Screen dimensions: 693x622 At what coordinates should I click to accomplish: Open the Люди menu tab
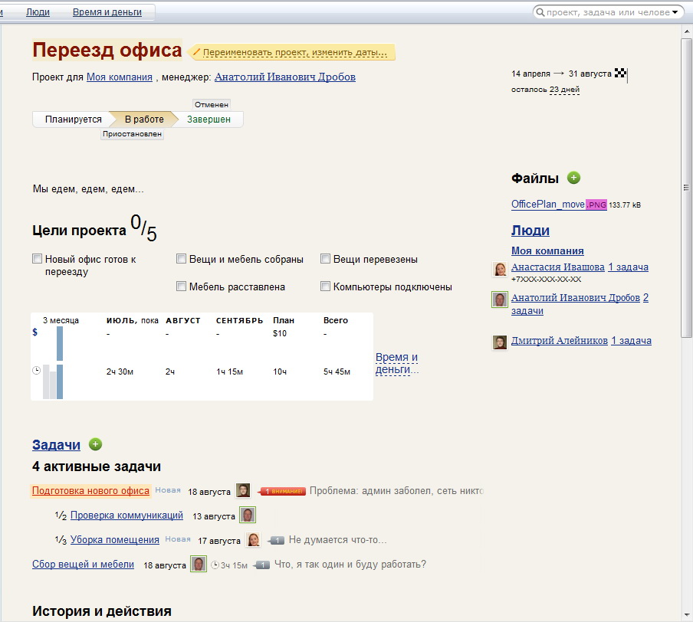tap(38, 12)
